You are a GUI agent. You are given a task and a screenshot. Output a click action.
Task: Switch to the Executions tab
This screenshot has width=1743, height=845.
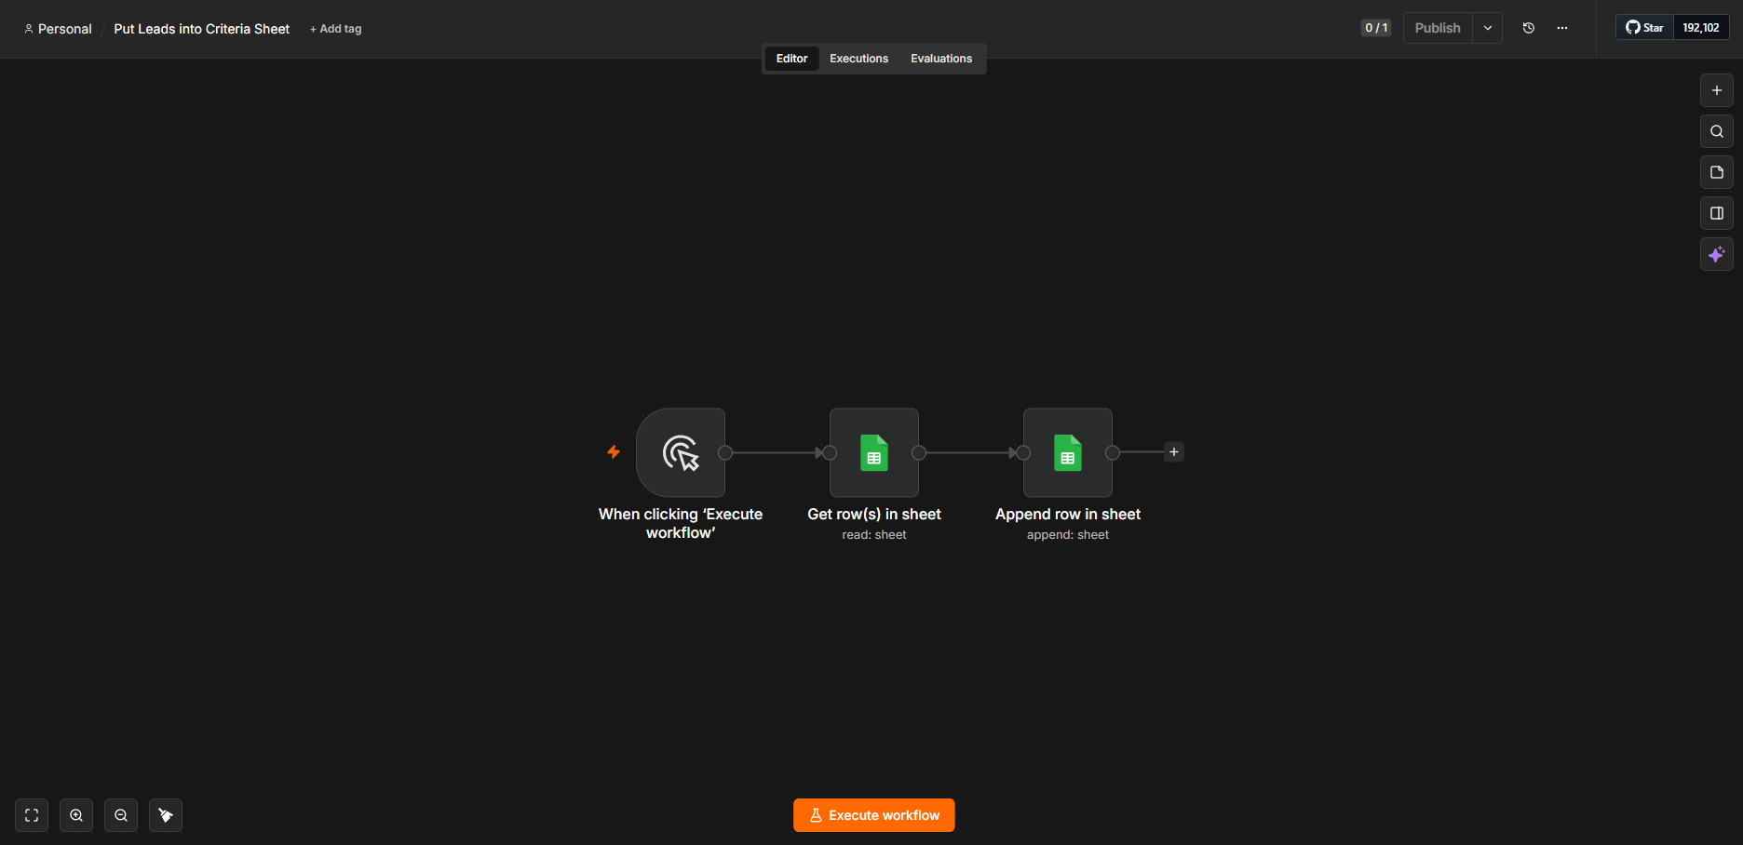click(x=858, y=59)
